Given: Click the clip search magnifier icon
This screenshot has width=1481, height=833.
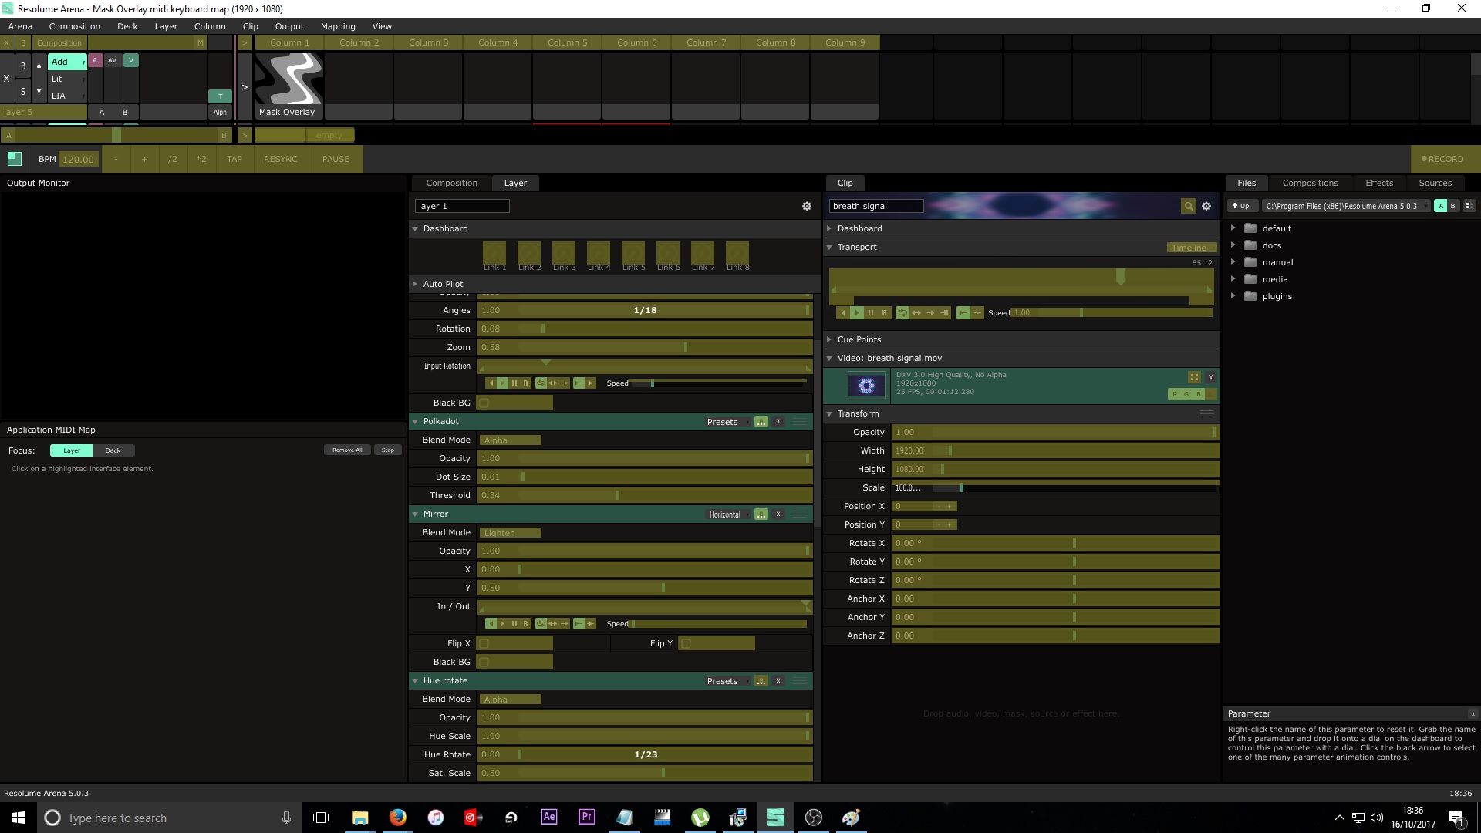Looking at the screenshot, I should click(x=1189, y=206).
